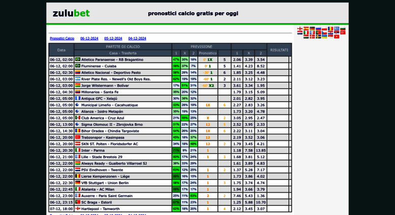Choose the Portugal flag in the language icons
This screenshot has height=215, width=395.
pos(318,33)
